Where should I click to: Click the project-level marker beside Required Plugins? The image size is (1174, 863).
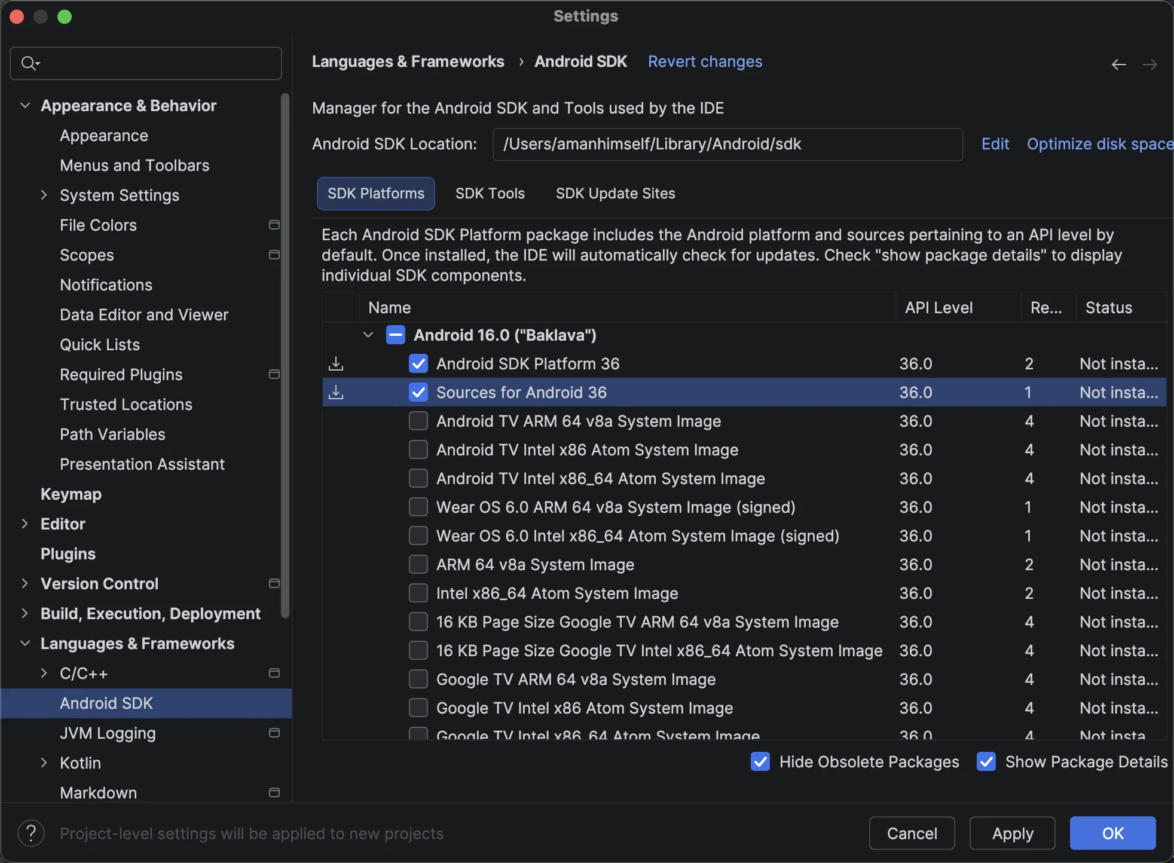click(x=274, y=374)
